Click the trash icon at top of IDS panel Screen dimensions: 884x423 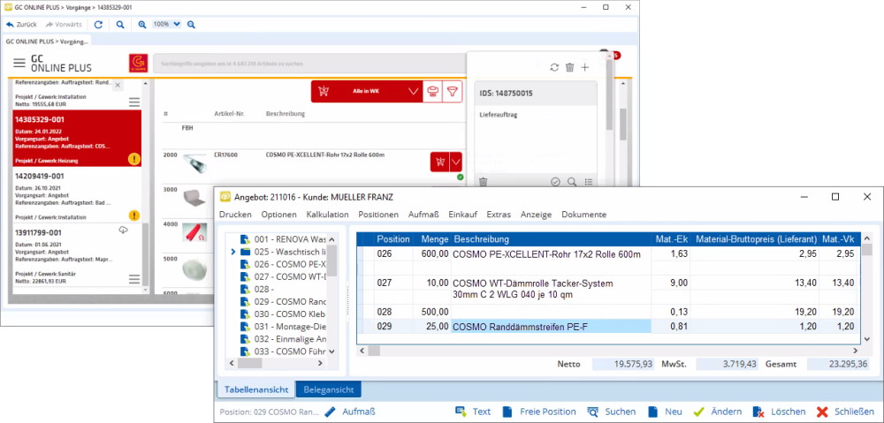(569, 67)
